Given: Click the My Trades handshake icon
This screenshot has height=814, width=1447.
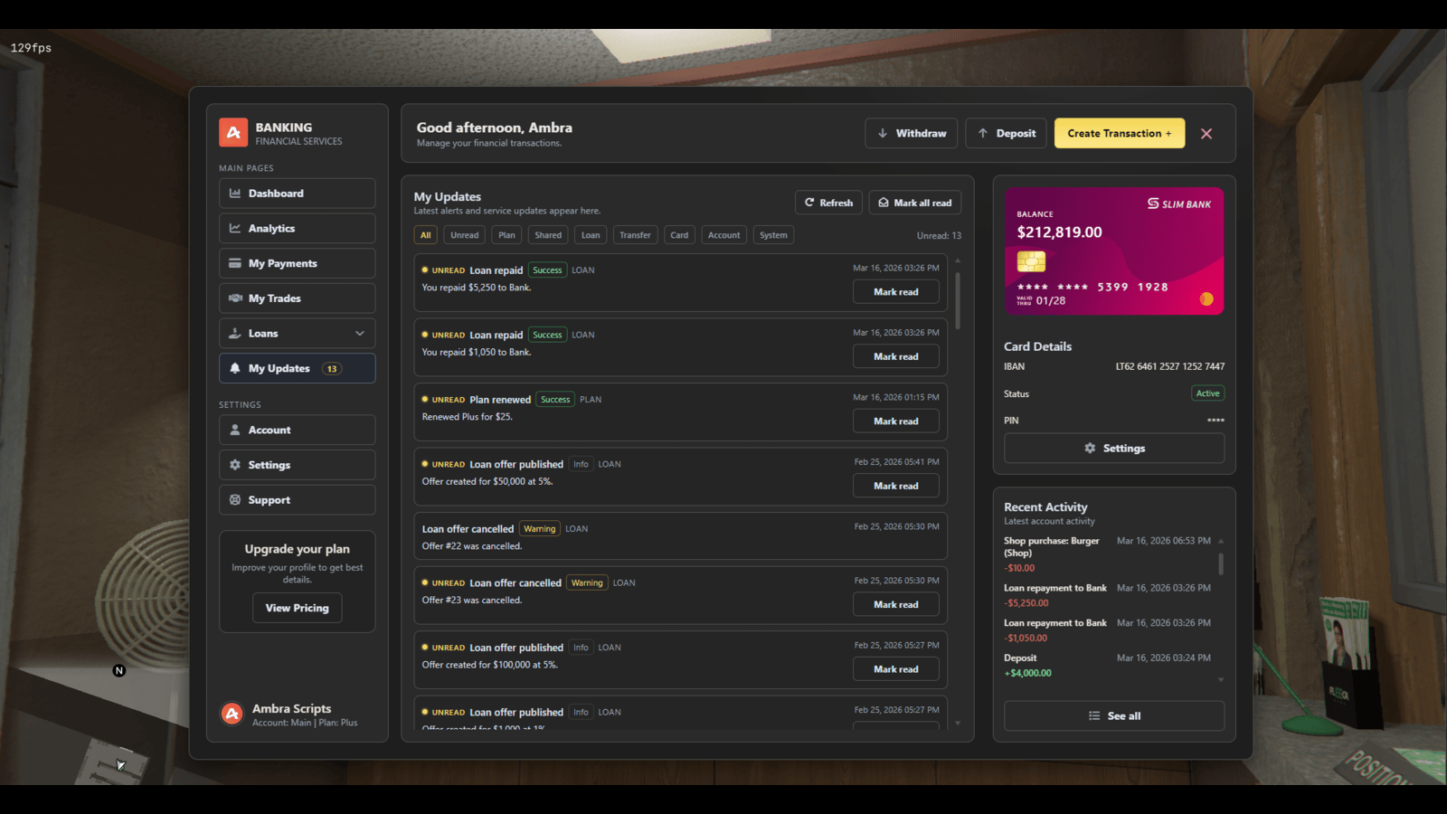Looking at the screenshot, I should tap(235, 298).
